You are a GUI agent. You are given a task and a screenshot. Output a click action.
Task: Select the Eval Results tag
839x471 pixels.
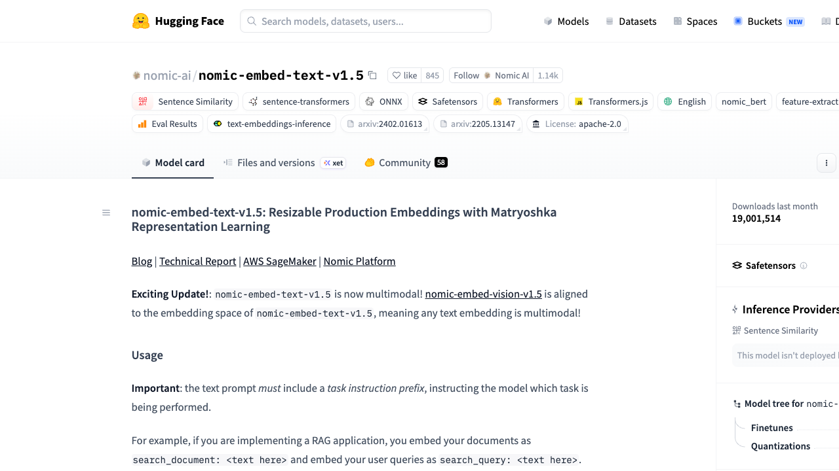(x=167, y=124)
